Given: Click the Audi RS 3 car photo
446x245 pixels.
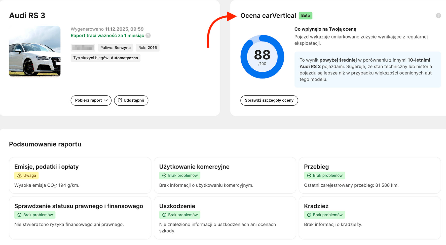Looking at the screenshot, I should [35, 51].
